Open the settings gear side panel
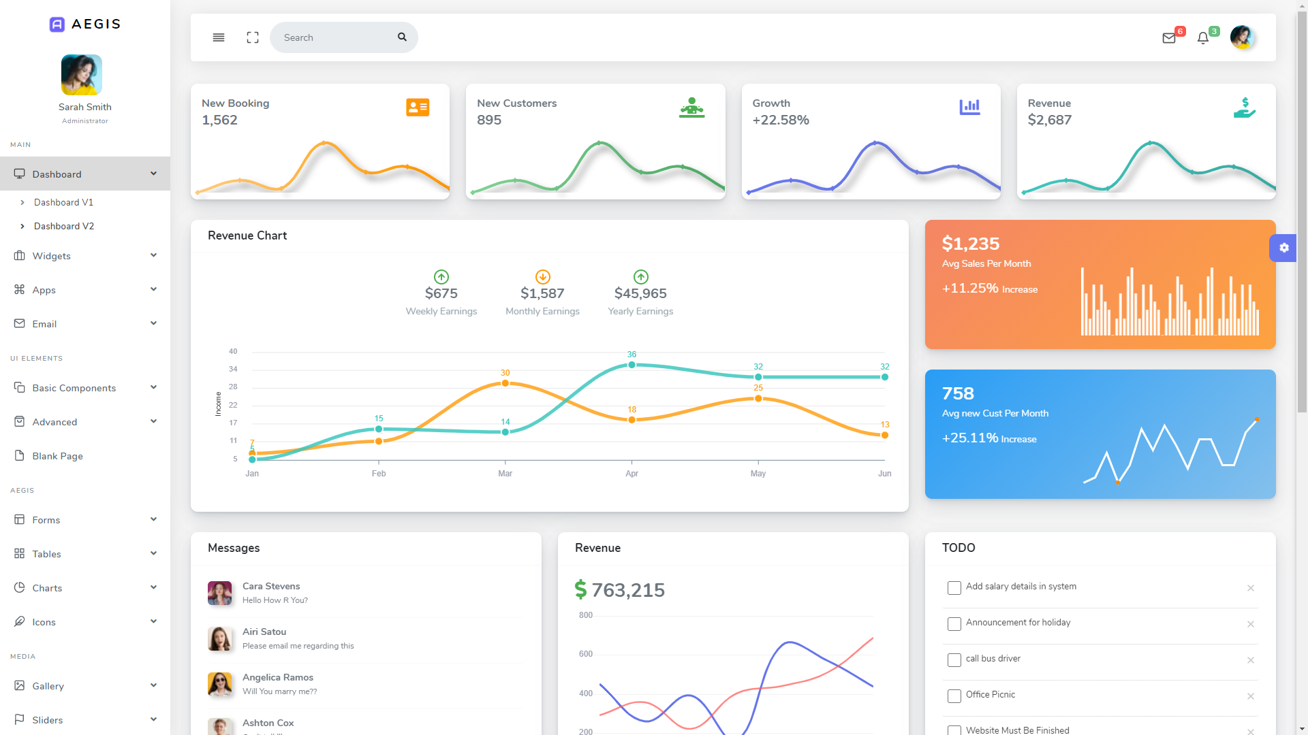The height and width of the screenshot is (735, 1308). (1283, 248)
